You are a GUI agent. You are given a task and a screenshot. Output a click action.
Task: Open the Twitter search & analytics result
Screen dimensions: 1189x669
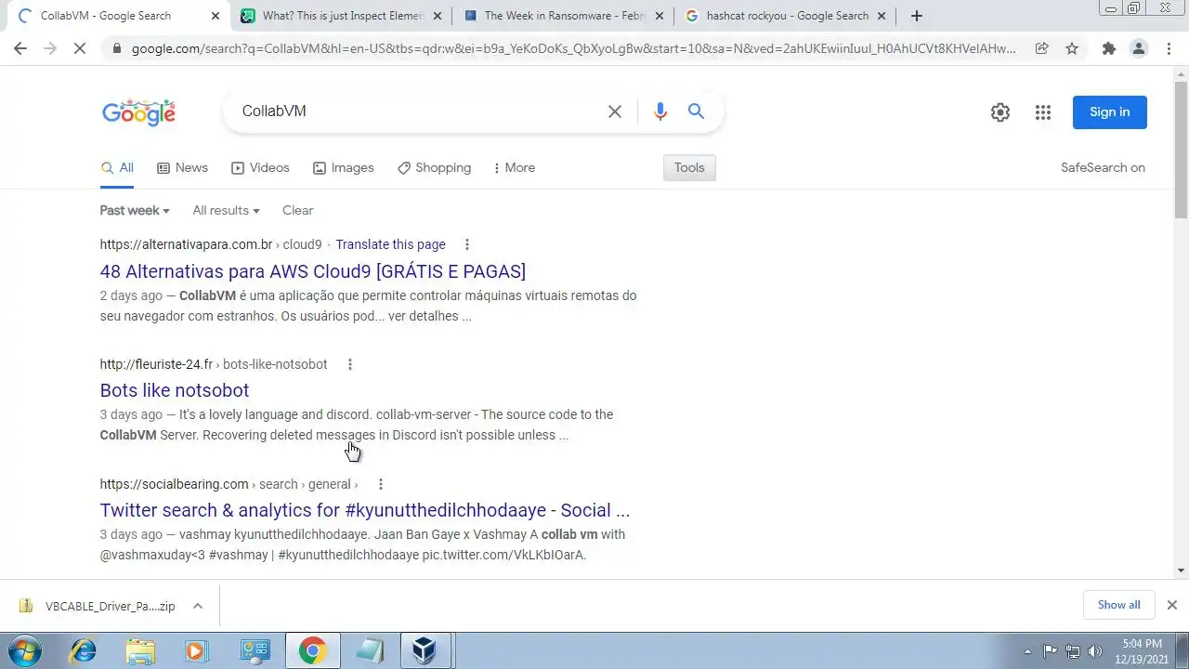tap(365, 510)
